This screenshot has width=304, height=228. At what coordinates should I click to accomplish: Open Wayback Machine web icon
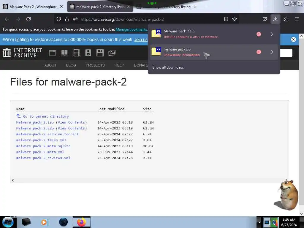(x=52, y=53)
